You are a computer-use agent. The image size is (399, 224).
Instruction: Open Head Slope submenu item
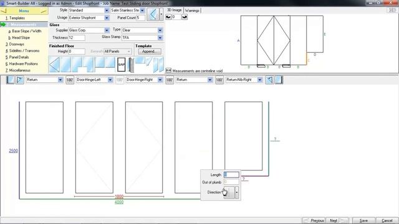pos(19,37)
